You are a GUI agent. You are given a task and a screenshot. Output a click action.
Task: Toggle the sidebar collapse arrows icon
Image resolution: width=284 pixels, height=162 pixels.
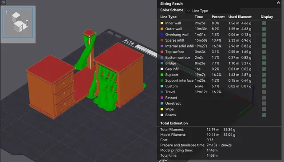pos(3,2)
